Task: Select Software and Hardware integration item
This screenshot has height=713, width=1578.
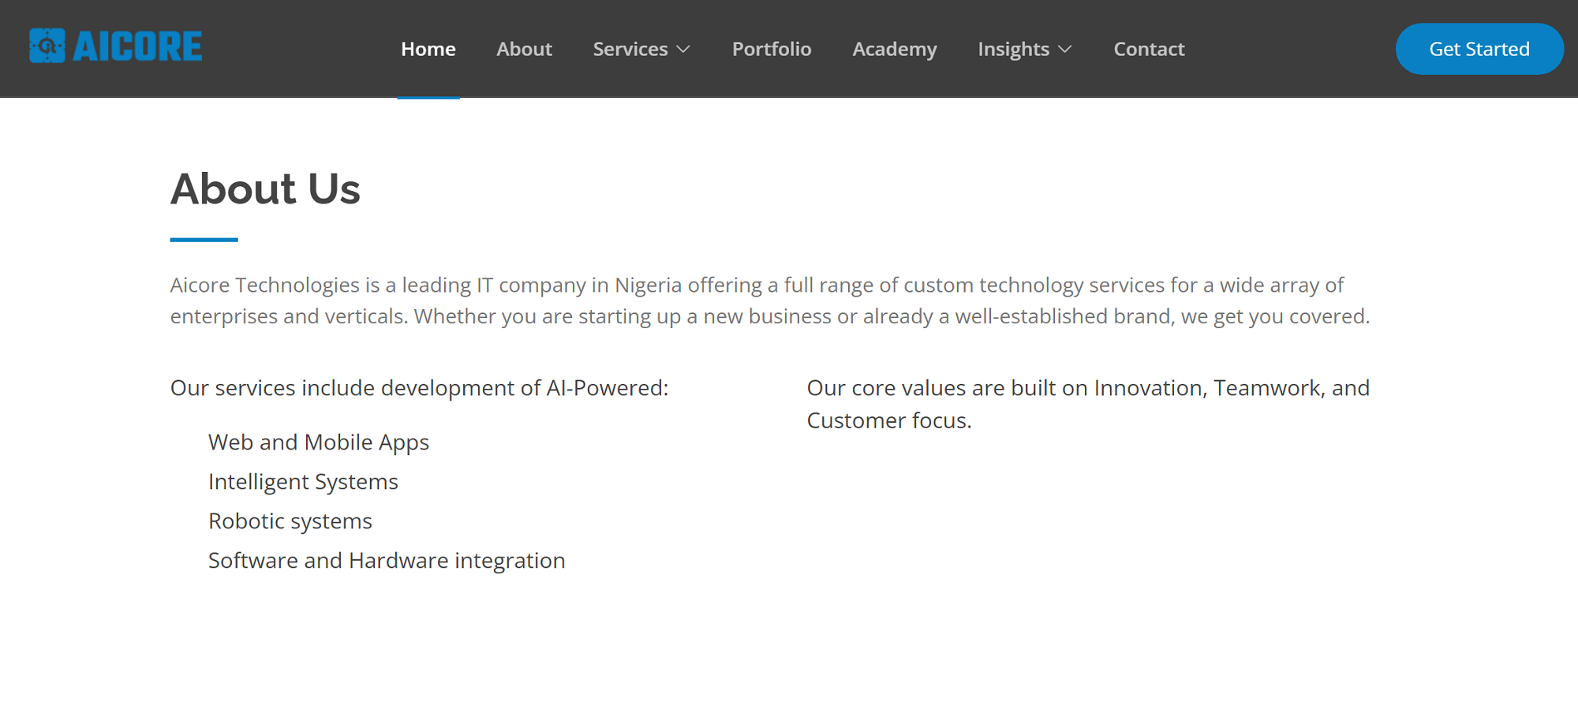Action: [387, 561]
